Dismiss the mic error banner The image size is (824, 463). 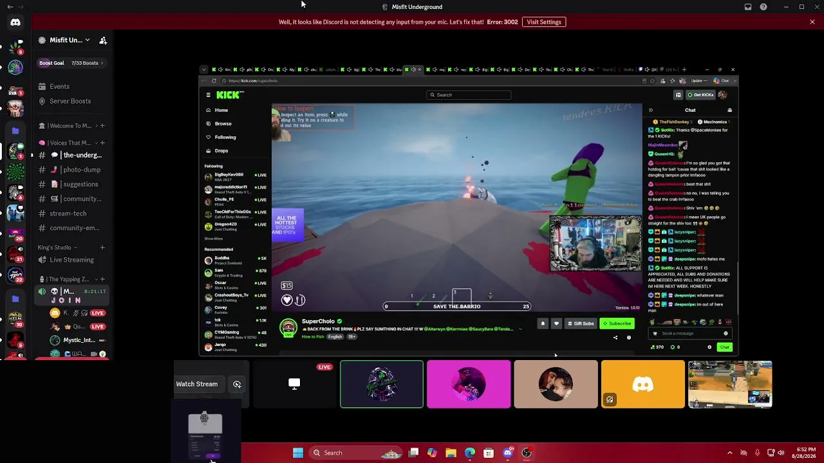(812, 22)
